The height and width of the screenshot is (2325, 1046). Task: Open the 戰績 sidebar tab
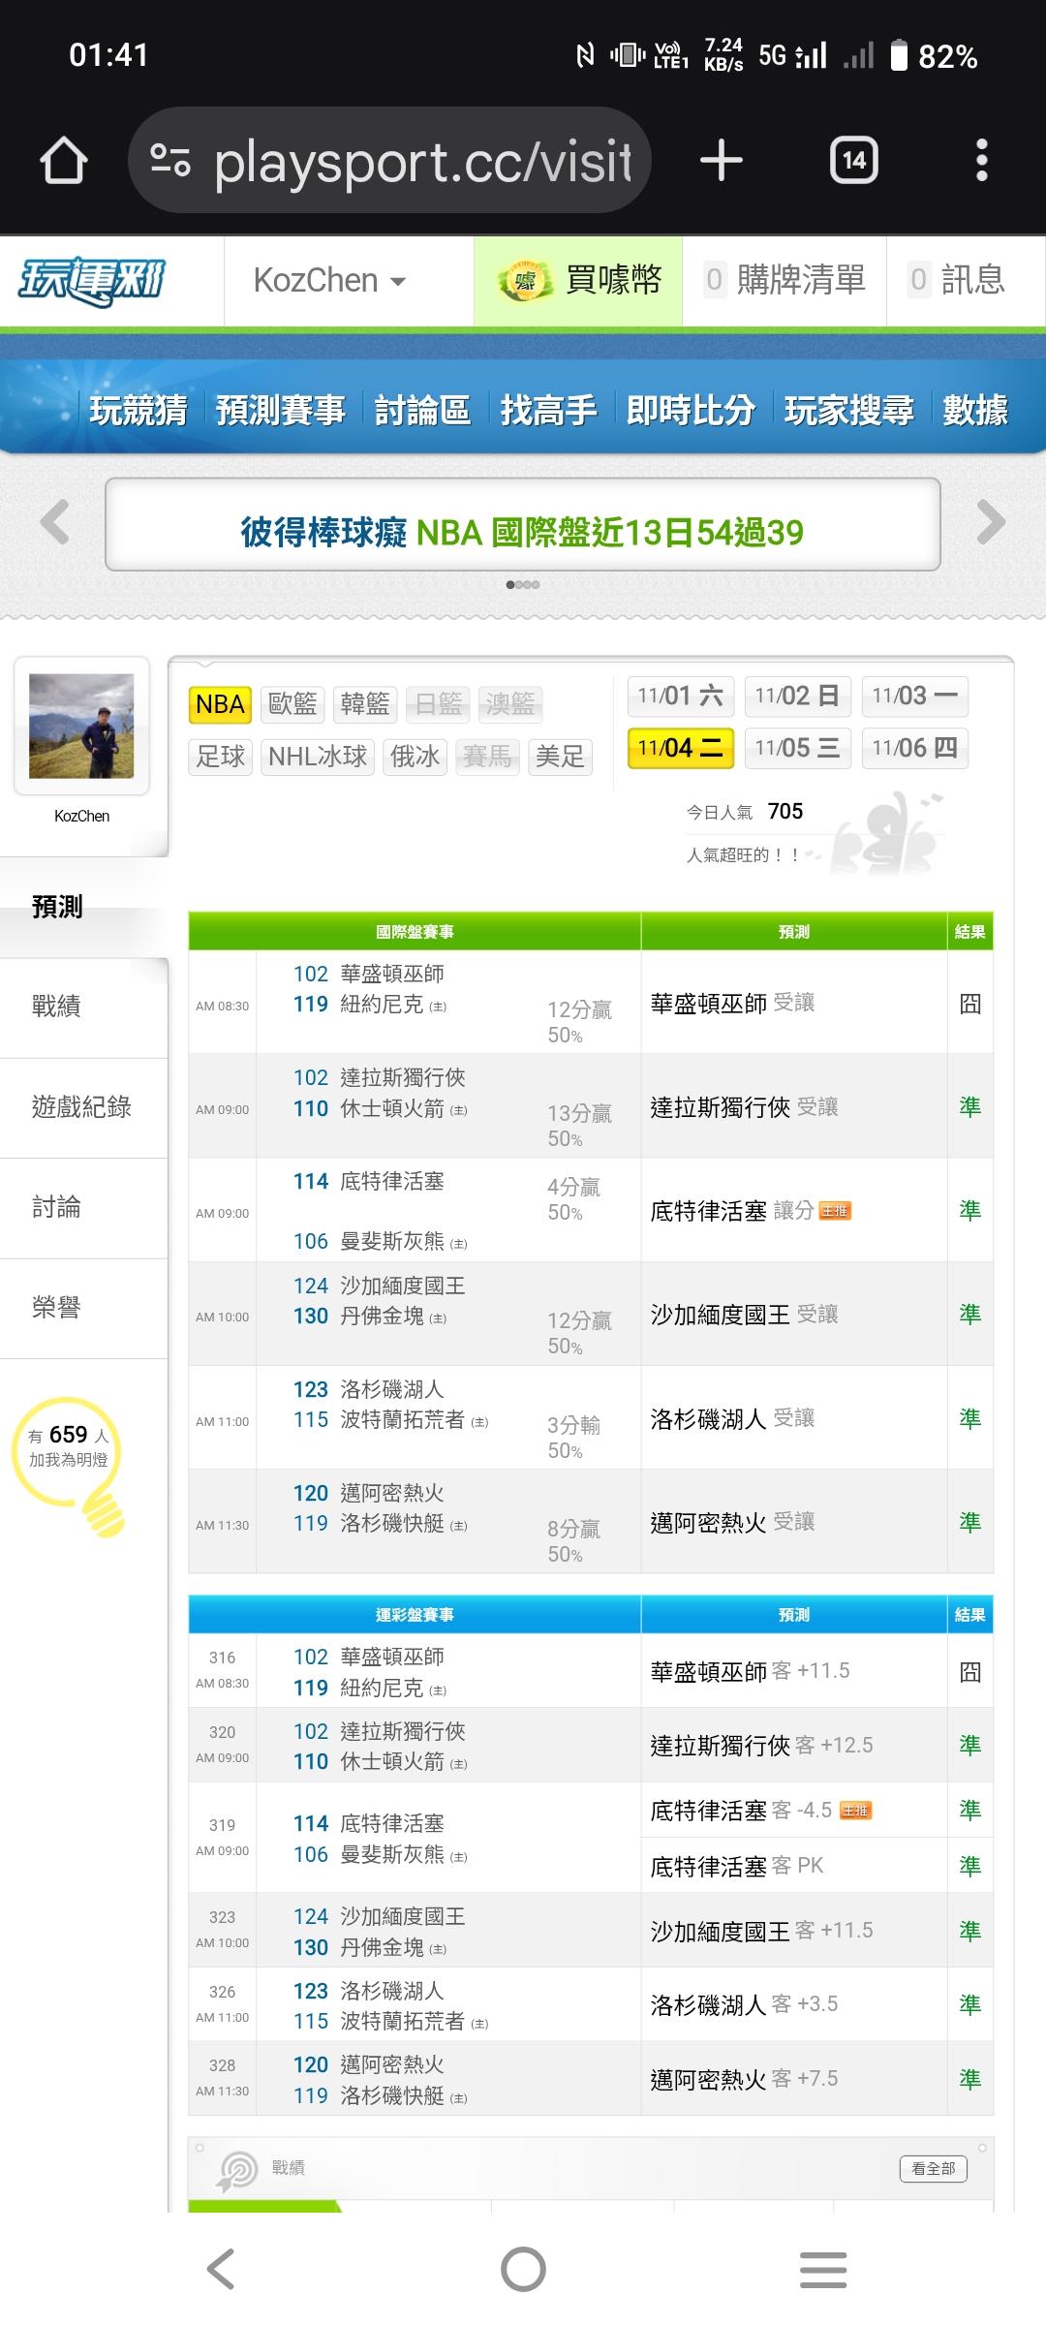tap(84, 1007)
